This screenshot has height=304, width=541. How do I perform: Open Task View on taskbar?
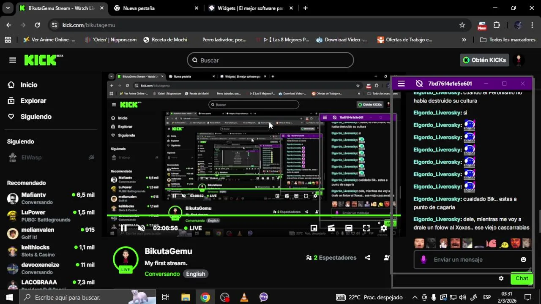point(165,297)
